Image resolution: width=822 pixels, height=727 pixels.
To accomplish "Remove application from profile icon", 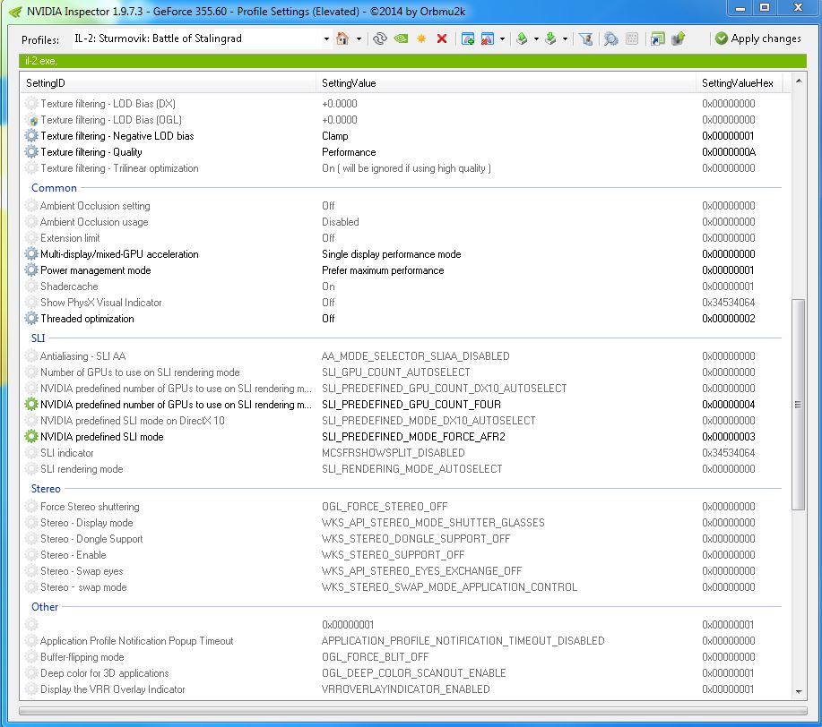I will point(487,38).
